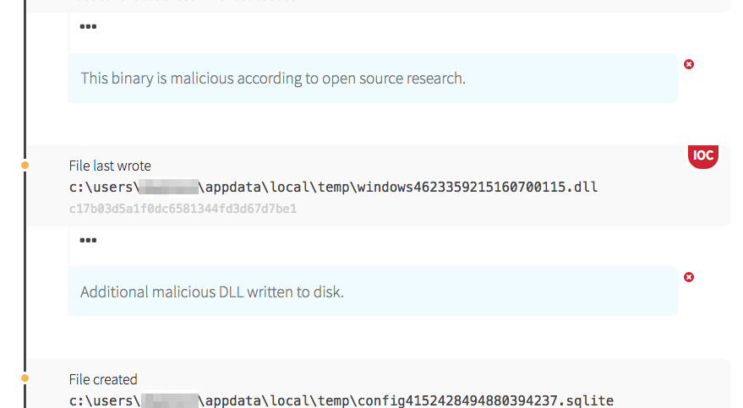Select the File last wrote timeline marker
The image size is (743, 408).
[x=25, y=165]
